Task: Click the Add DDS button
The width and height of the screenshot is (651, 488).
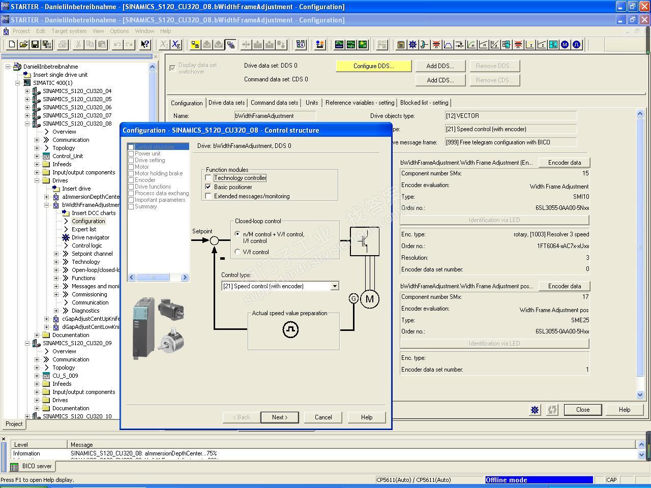Action: click(x=440, y=66)
